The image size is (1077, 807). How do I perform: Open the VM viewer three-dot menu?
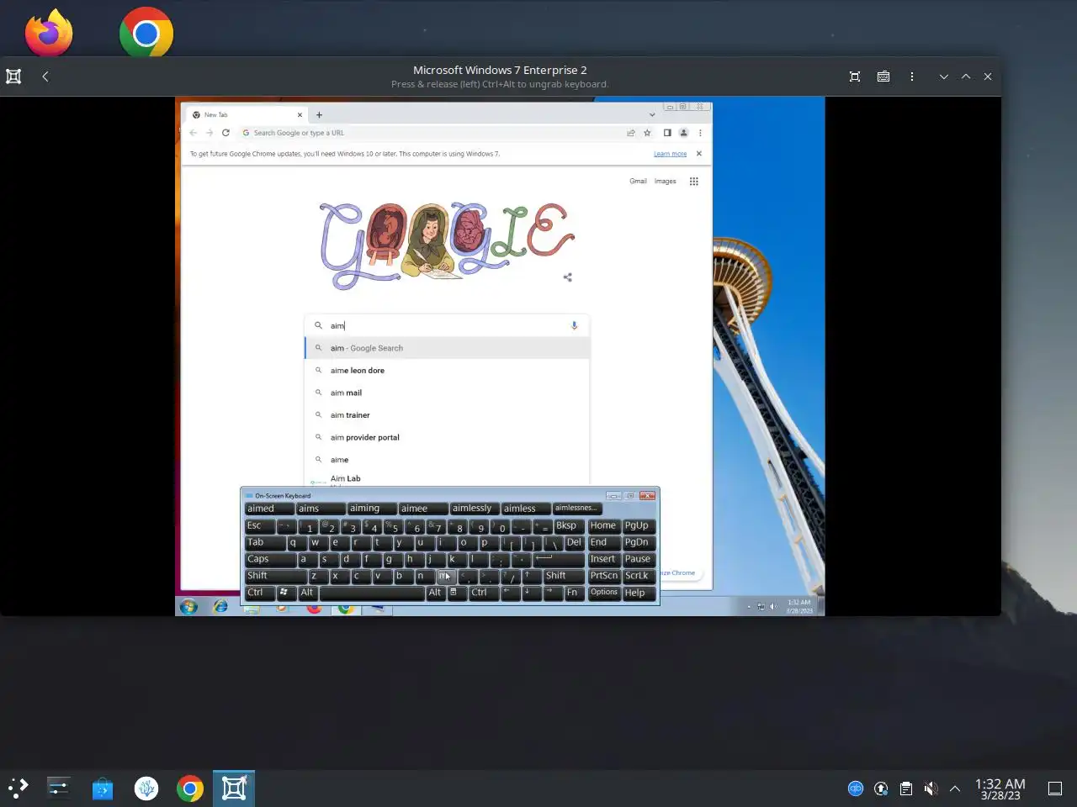pos(912,76)
